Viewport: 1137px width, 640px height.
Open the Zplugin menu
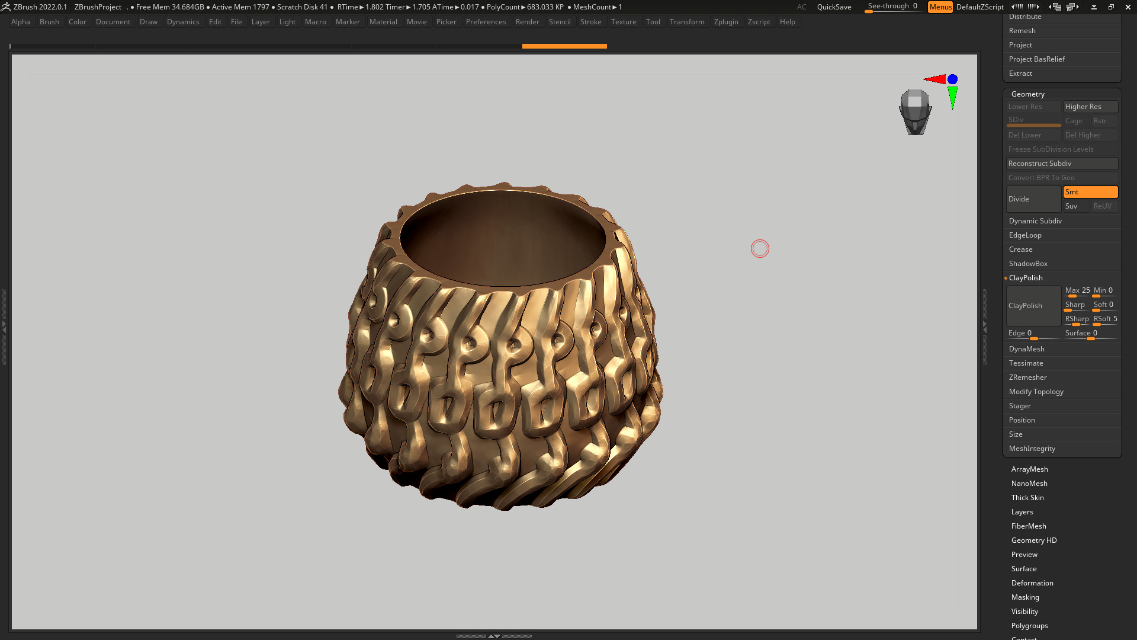[726, 22]
